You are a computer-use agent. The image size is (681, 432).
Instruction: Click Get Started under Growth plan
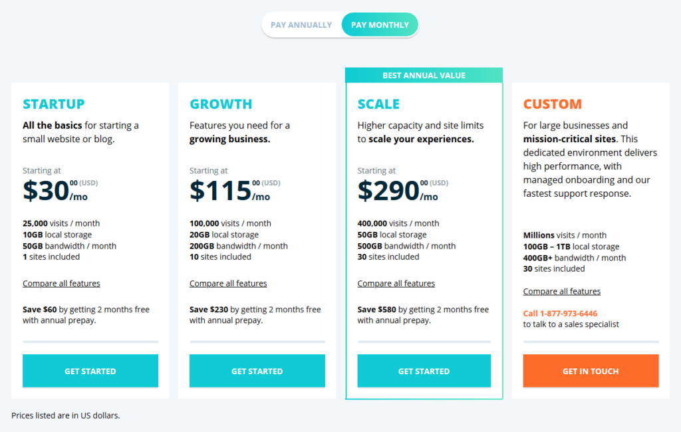tap(257, 371)
